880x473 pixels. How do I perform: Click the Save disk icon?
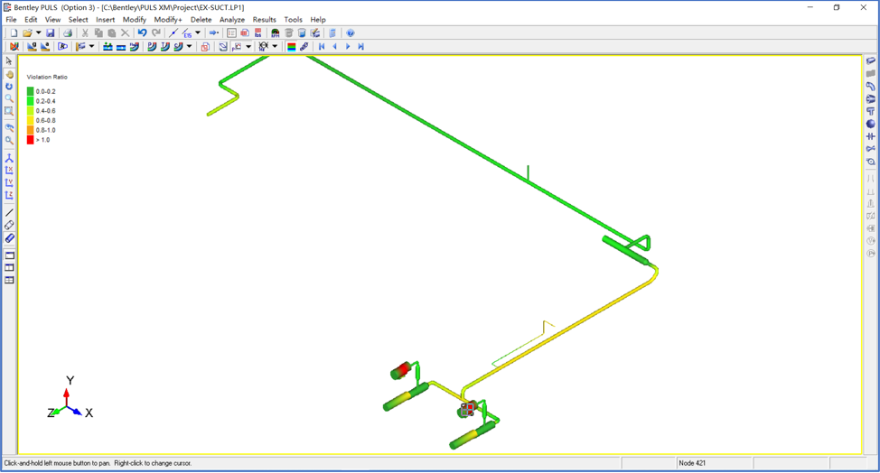pos(51,33)
